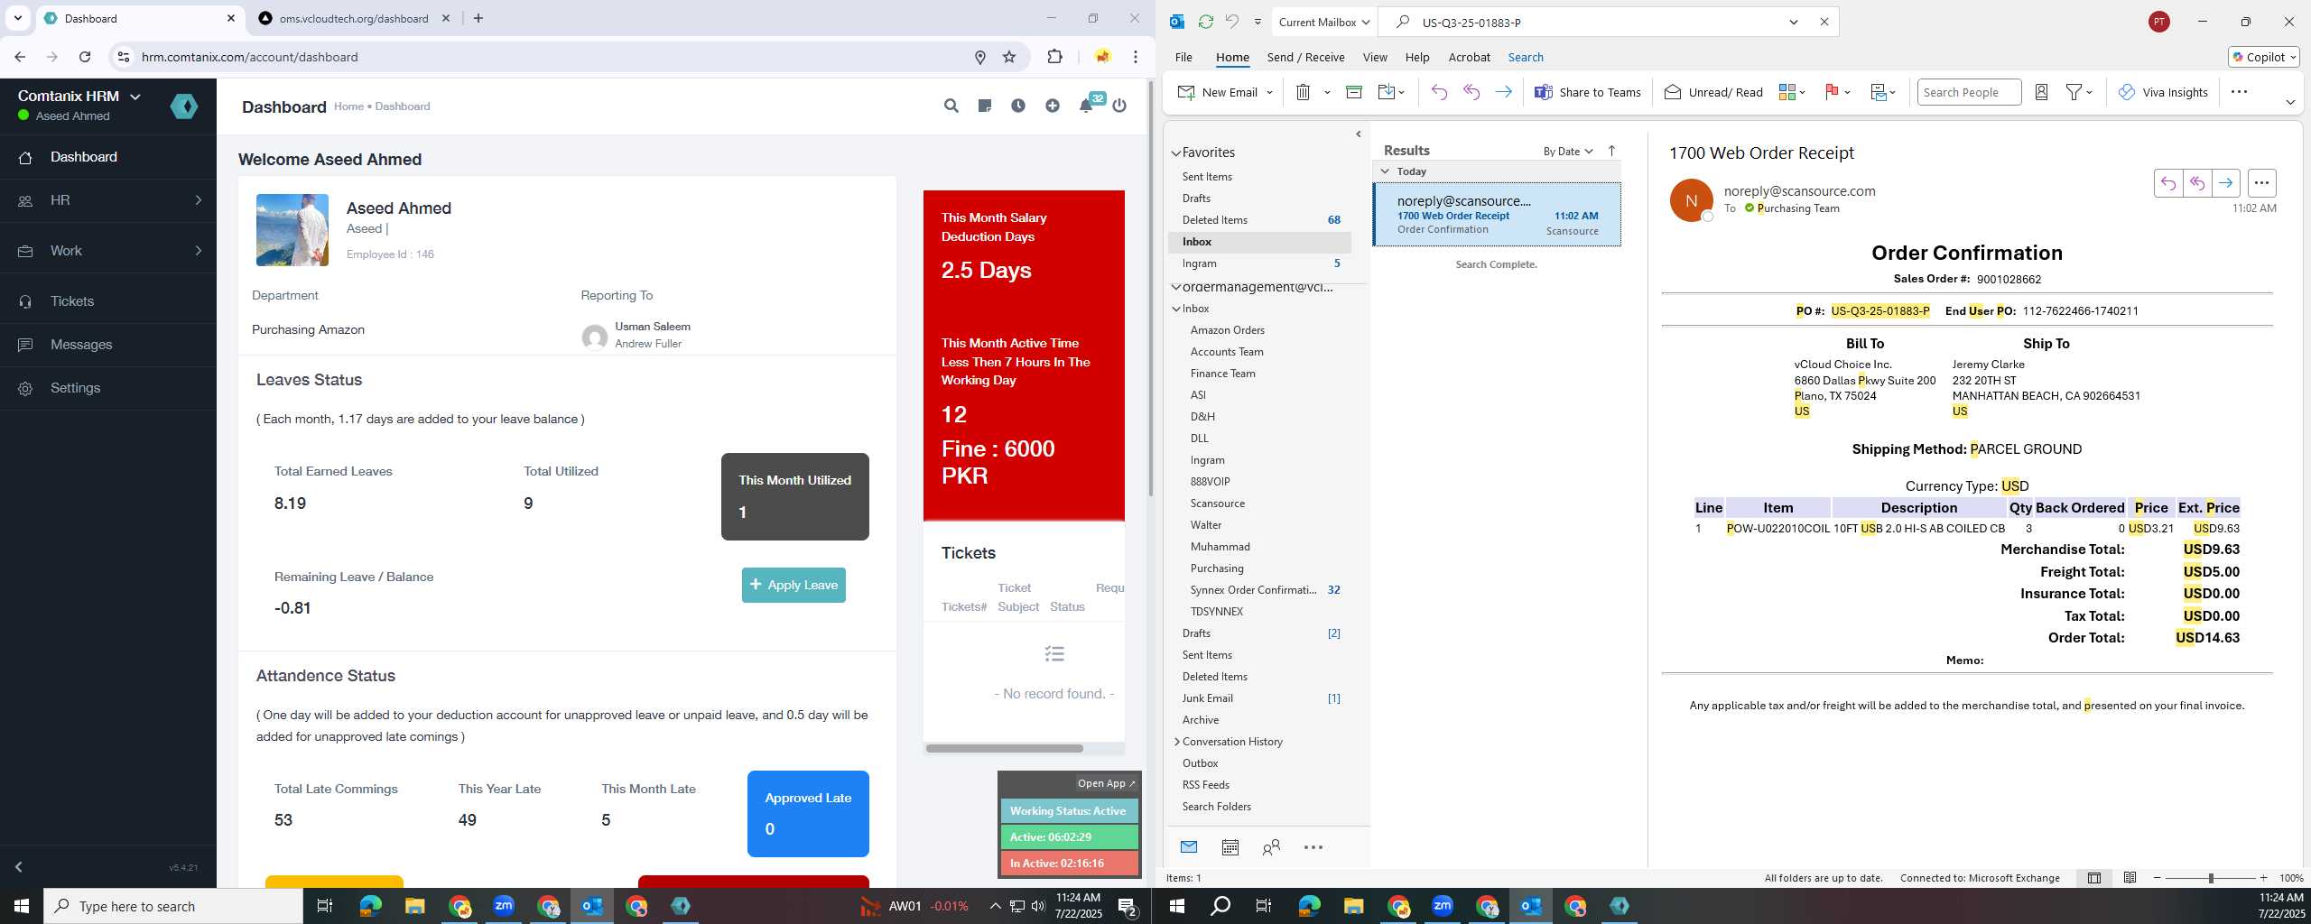Reload the hrm.comtanix.com page
The width and height of the screenshot is (2311, 924).
tap(85, 57)
